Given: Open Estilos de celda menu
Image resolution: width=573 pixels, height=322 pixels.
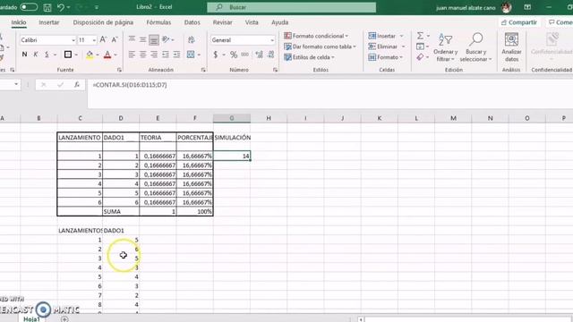Looking at the screenshot, I should (309, 57).
